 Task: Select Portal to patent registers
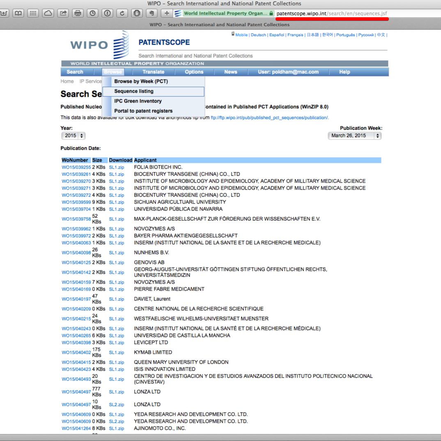pos(153,111)
